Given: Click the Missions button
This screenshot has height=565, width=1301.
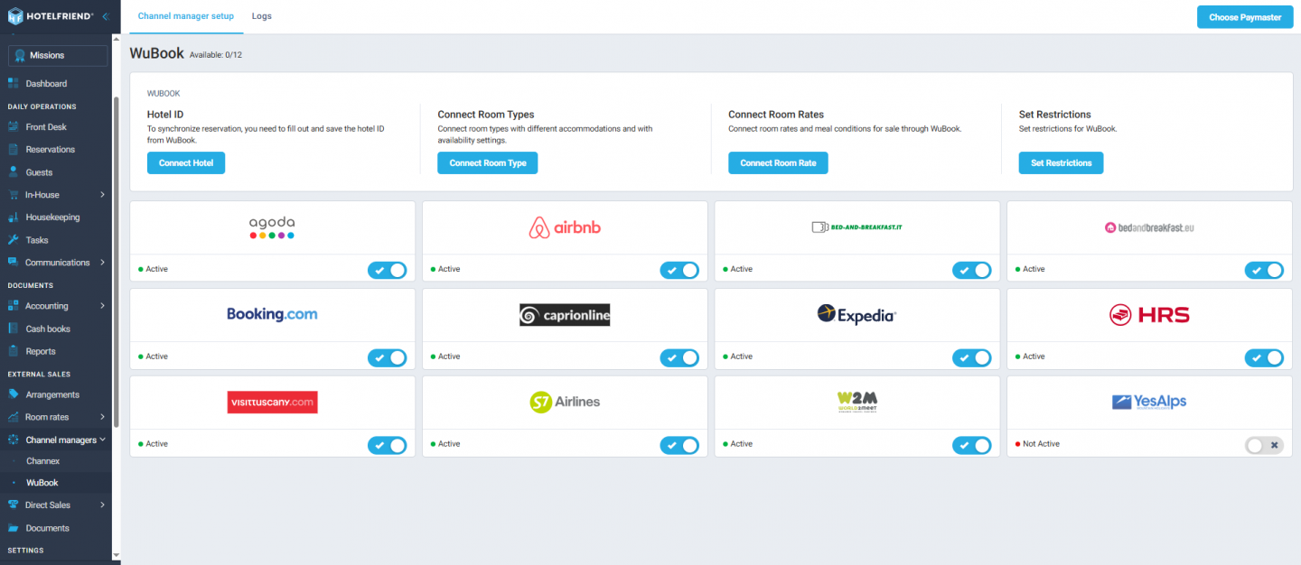Looking at the screenshot, I should click(x=58, y=55).
